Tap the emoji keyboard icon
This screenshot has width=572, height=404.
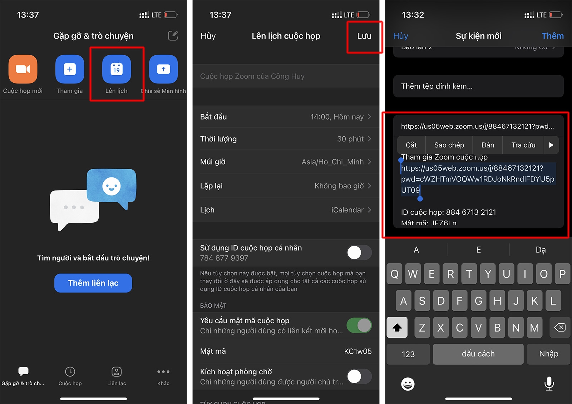point(408,384)
